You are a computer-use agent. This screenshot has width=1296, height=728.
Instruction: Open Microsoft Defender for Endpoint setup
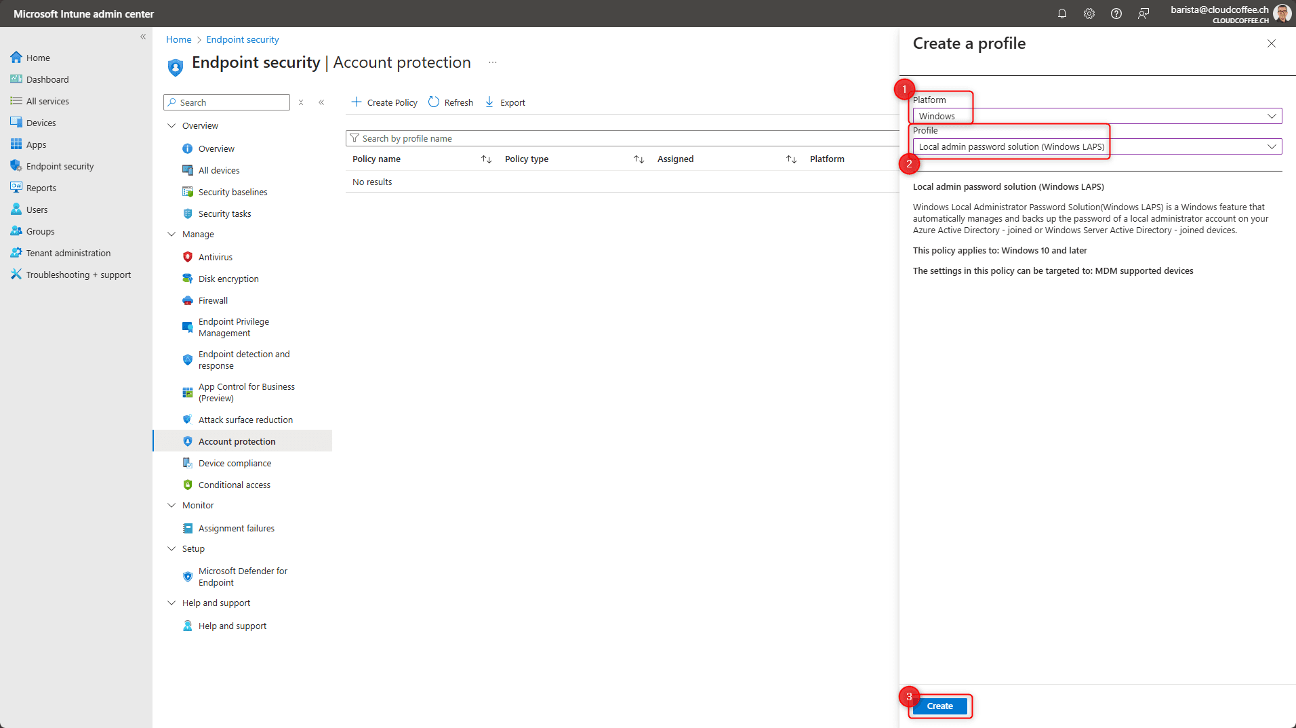(243, 576)
